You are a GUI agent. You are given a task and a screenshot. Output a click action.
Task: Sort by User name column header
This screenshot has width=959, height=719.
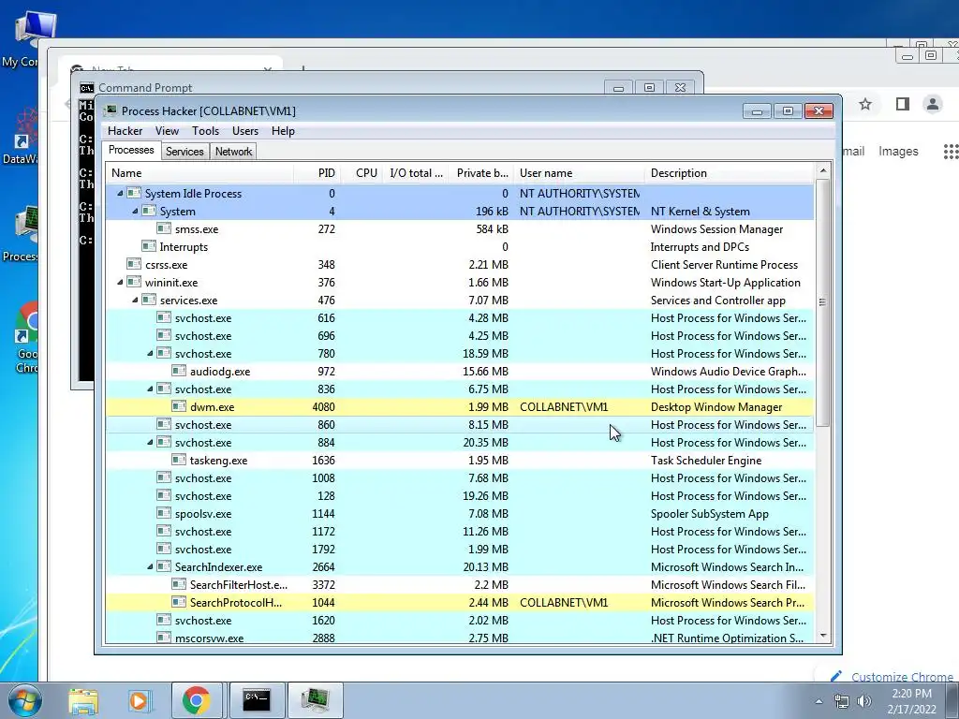click(x=579, y=173)
